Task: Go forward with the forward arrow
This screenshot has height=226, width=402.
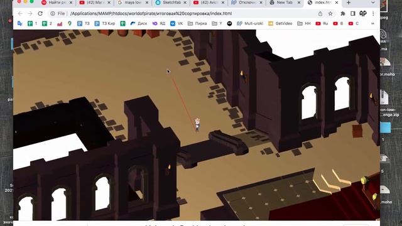Action: point(30,14)
